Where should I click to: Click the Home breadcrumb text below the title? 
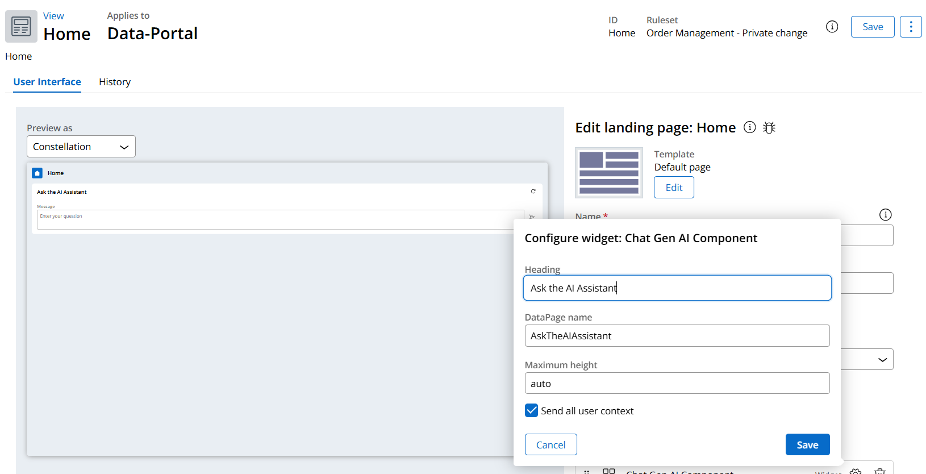click(x=18, y=56)
